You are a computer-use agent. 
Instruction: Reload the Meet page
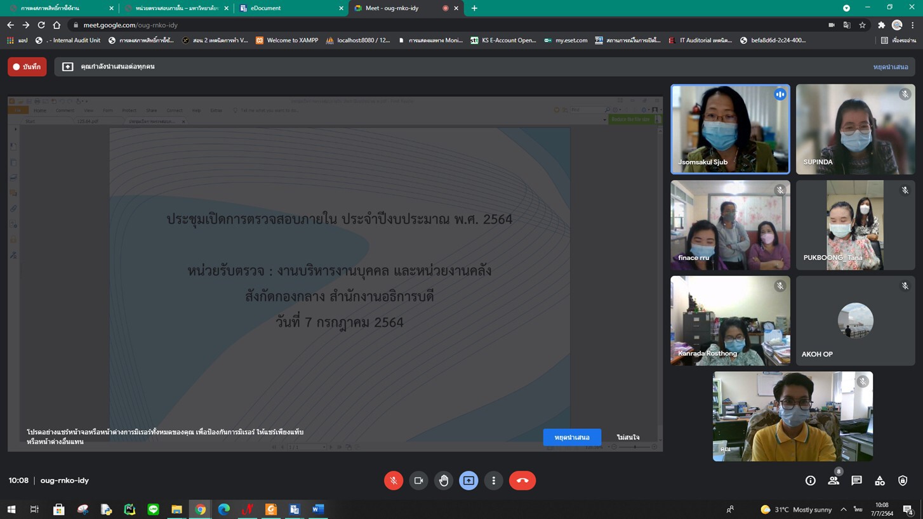(41, 25)
